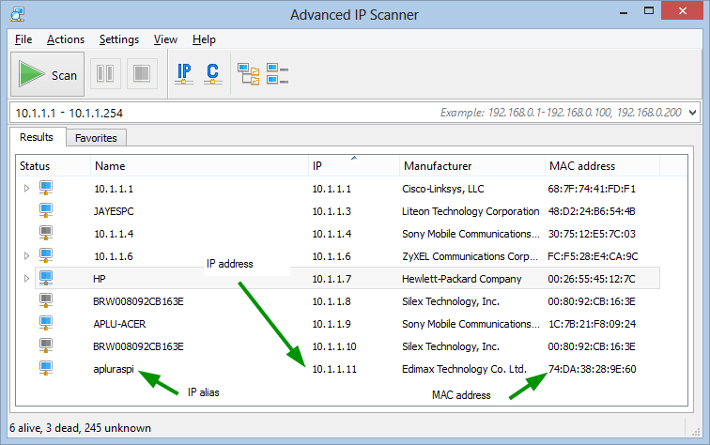Select the apluraspi name entry
This screenshot has height=445, width=710.
point(114,369)
